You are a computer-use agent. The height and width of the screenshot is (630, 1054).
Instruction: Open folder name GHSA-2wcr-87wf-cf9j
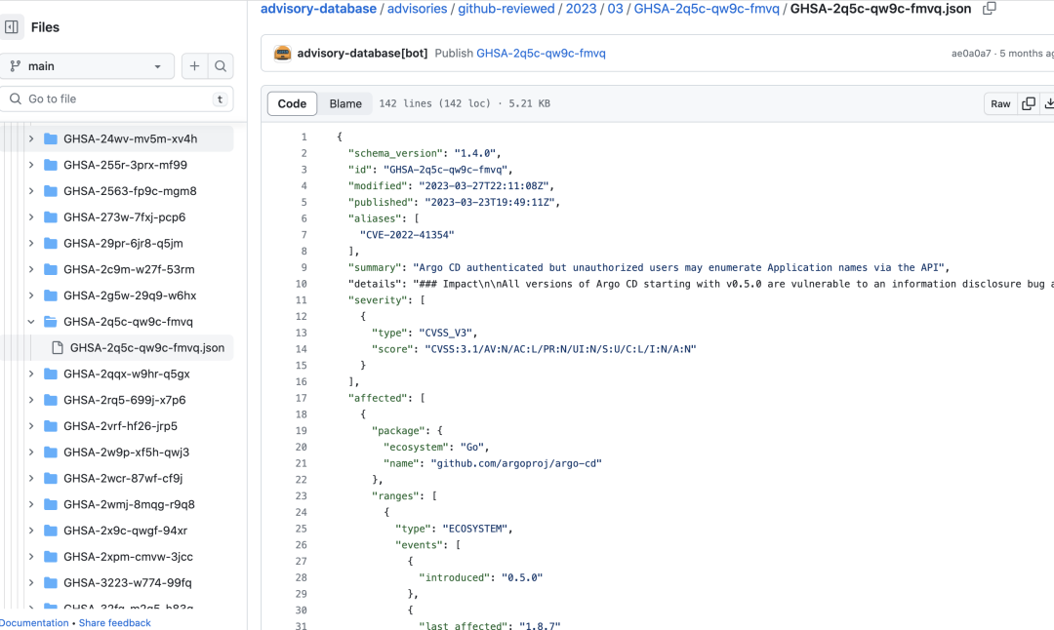click(x=123, y=478)
